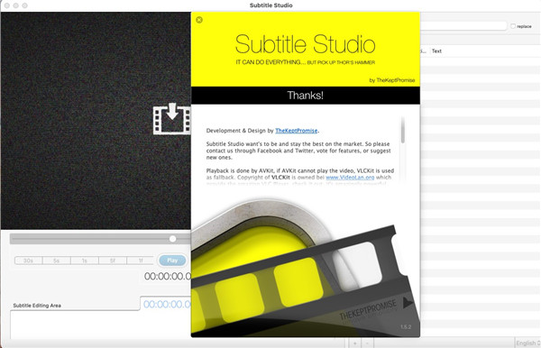541x348 pixels.
Task: Click the video timeline slider knob
Action: click(172, 239)
